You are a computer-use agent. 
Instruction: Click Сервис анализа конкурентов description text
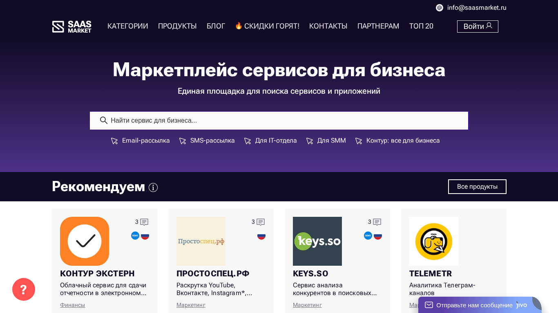(335, 289)
